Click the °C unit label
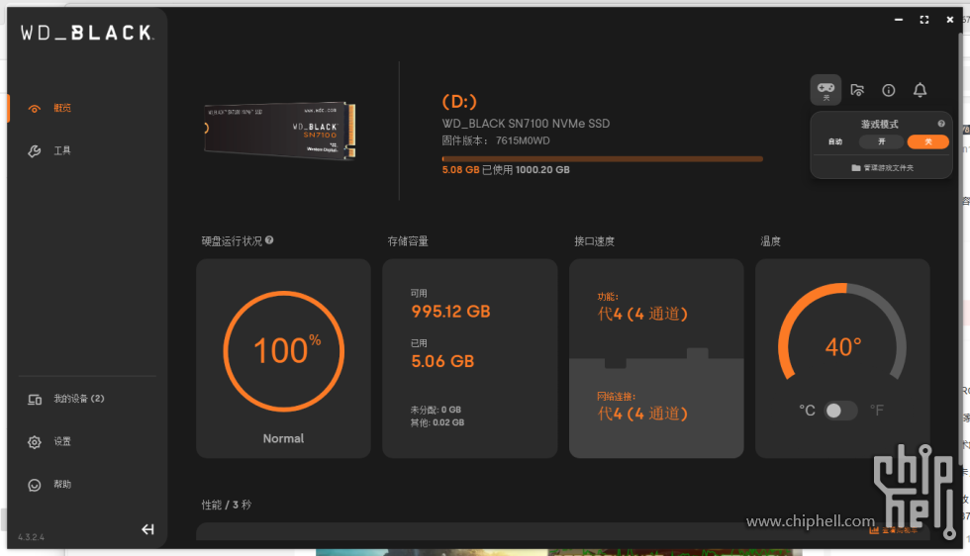This screenshot has height=556, width=970. pos(807,410)
